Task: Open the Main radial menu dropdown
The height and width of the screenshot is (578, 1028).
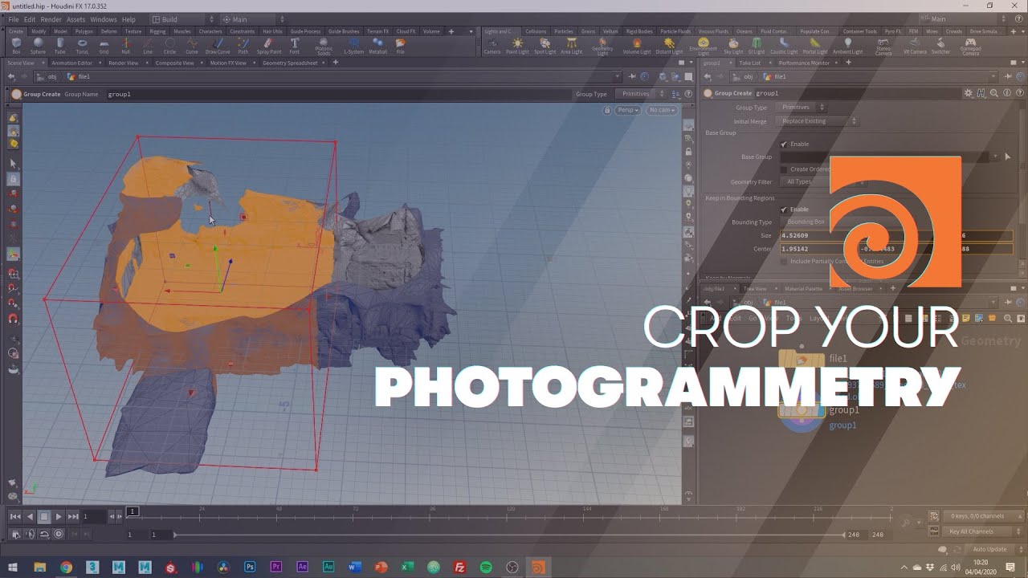Action: coord(251,19)
